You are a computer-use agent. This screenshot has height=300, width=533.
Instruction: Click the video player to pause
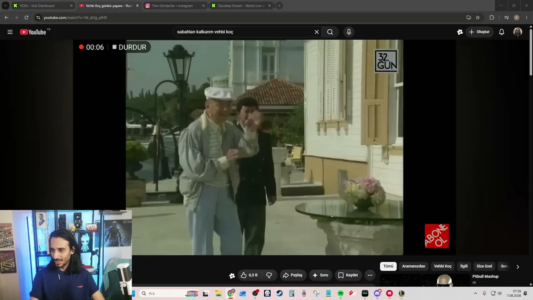pyautogui.click(x=264, y=147)
